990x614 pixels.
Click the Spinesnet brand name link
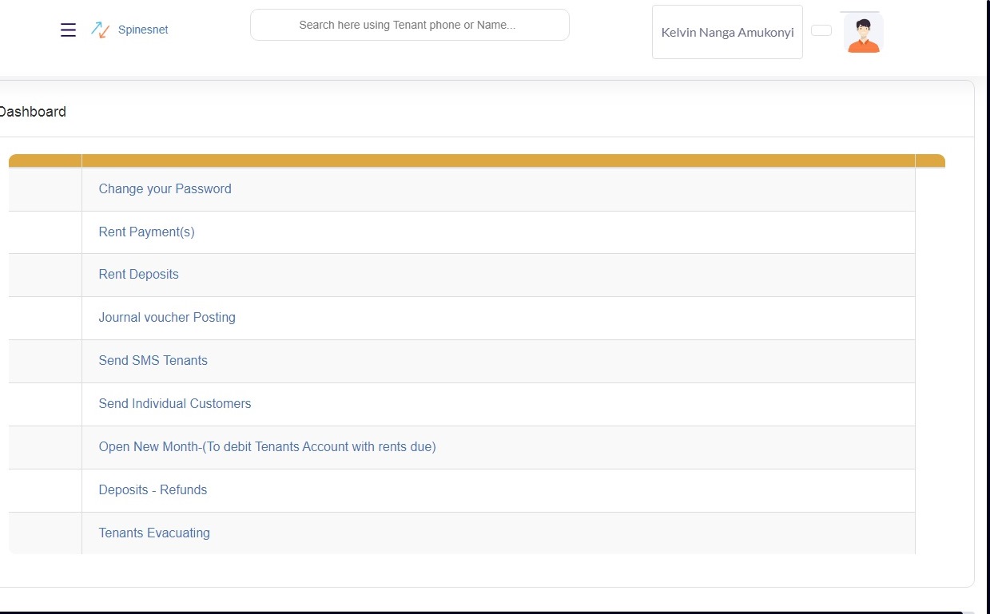coord(143,30)
